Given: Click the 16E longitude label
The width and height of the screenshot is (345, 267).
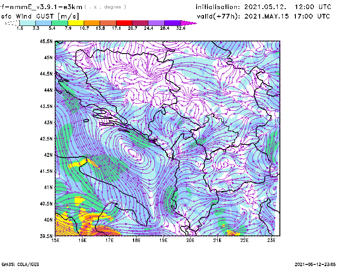Looking at the screenshot, I should (x=82, y=240).
